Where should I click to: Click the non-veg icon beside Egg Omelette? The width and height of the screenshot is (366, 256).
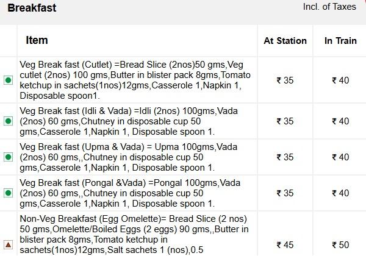[8, 244]
